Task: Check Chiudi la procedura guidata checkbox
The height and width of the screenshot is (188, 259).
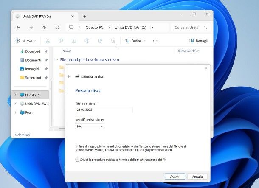Action: 77,160
